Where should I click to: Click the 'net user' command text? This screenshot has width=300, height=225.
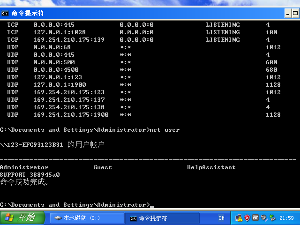tap(165, 130)
